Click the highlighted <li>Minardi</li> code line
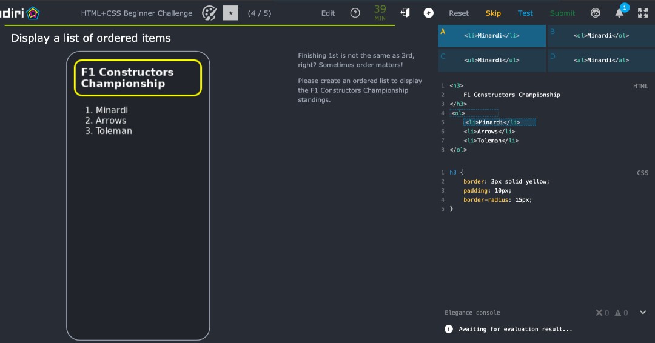The height and width of the screenshot is (343, 655). pos(500,122)
